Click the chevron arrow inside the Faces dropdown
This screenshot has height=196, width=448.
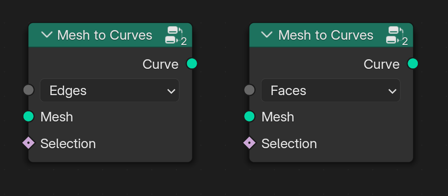(x=392, y=91)
